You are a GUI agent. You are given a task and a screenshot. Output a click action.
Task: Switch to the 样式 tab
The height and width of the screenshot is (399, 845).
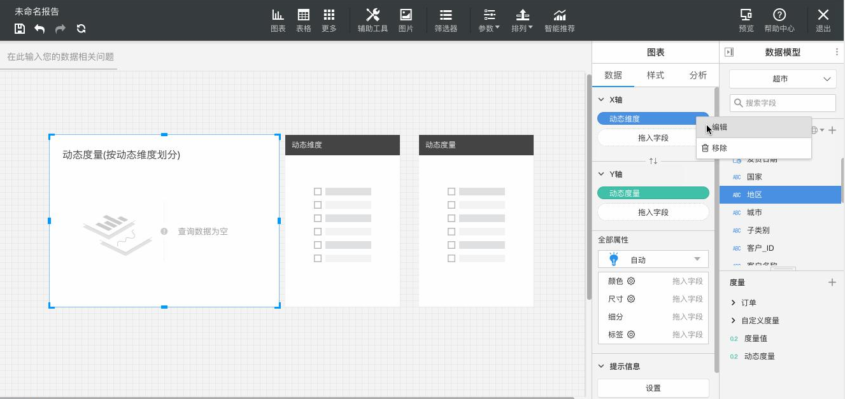pos(655,75)
